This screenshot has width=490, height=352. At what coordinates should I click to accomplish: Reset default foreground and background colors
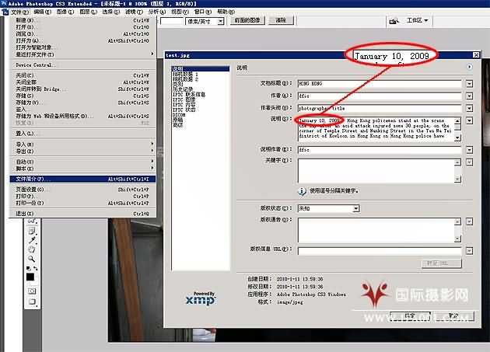click(x=28, y=268)
